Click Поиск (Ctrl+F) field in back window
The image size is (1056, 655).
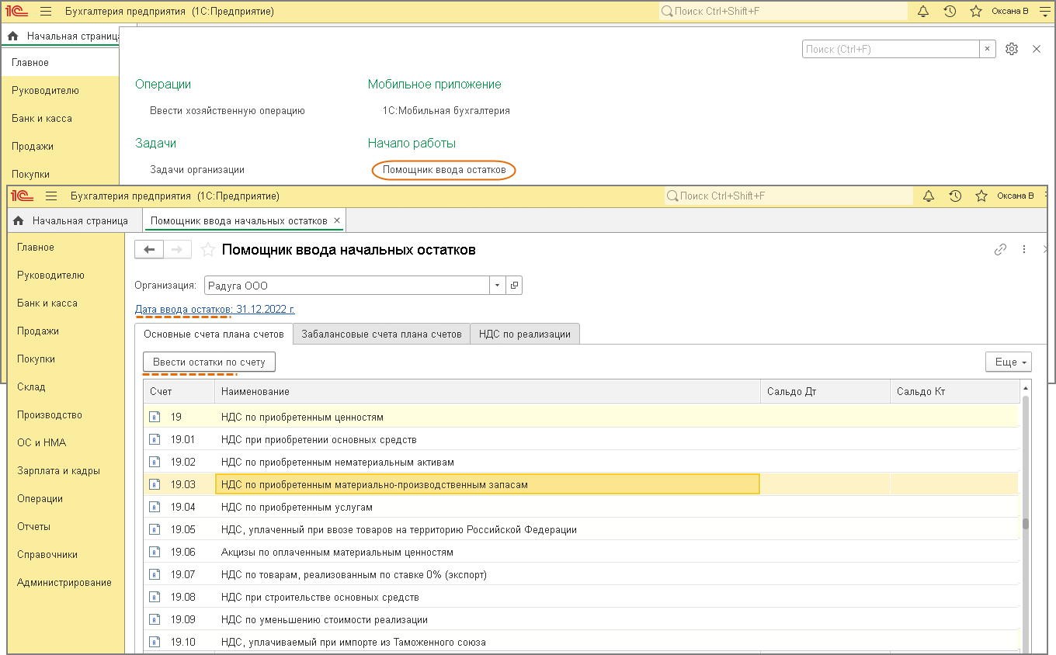point(891,49)
